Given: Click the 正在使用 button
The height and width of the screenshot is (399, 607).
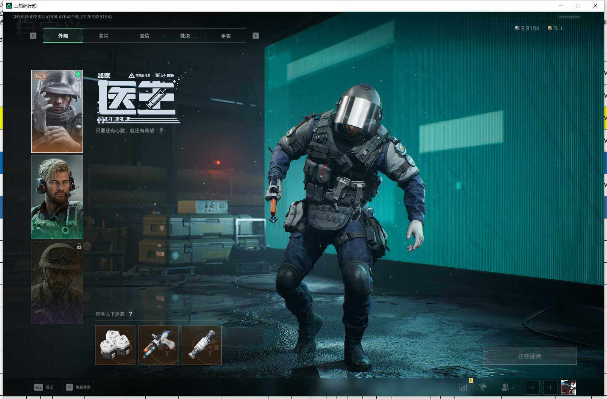Looking at the screenshot, I should [x=530, y=356].
